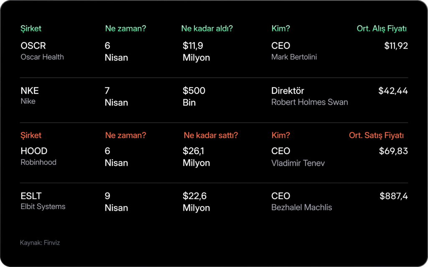The image size is (428, 267).
Task: Click the "Kaynak: Finviz" source text
Action: coord(40,243)
